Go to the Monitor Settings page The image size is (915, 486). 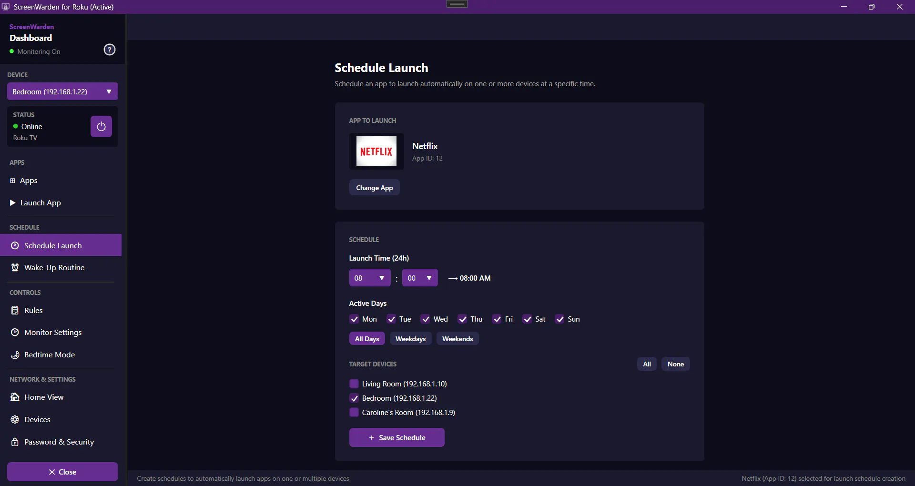tap(61, 332)
